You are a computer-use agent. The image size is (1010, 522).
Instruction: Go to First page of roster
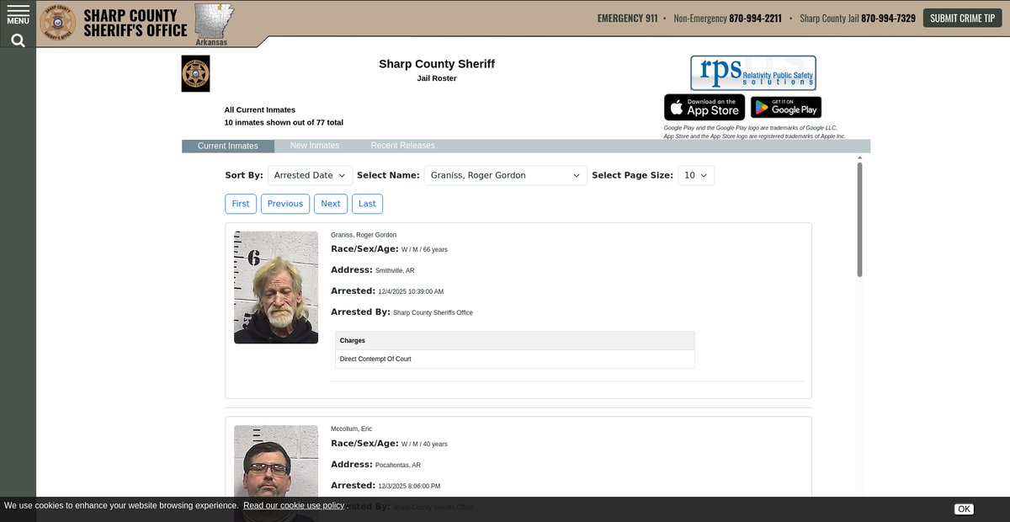[x=241, y=204]
